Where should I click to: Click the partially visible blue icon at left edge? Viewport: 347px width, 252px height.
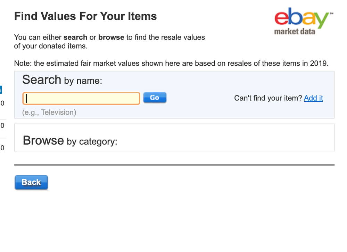[x=1, y=90]
